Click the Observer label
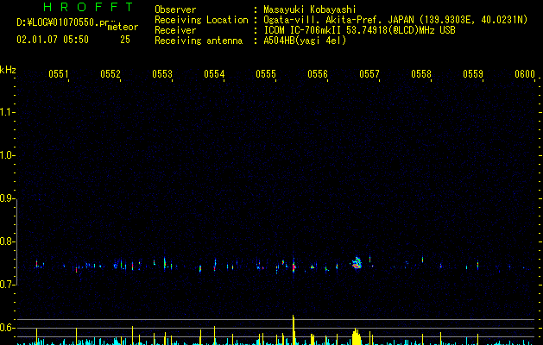This screenshot has height=345, width=543. click(x=175, y=9)
